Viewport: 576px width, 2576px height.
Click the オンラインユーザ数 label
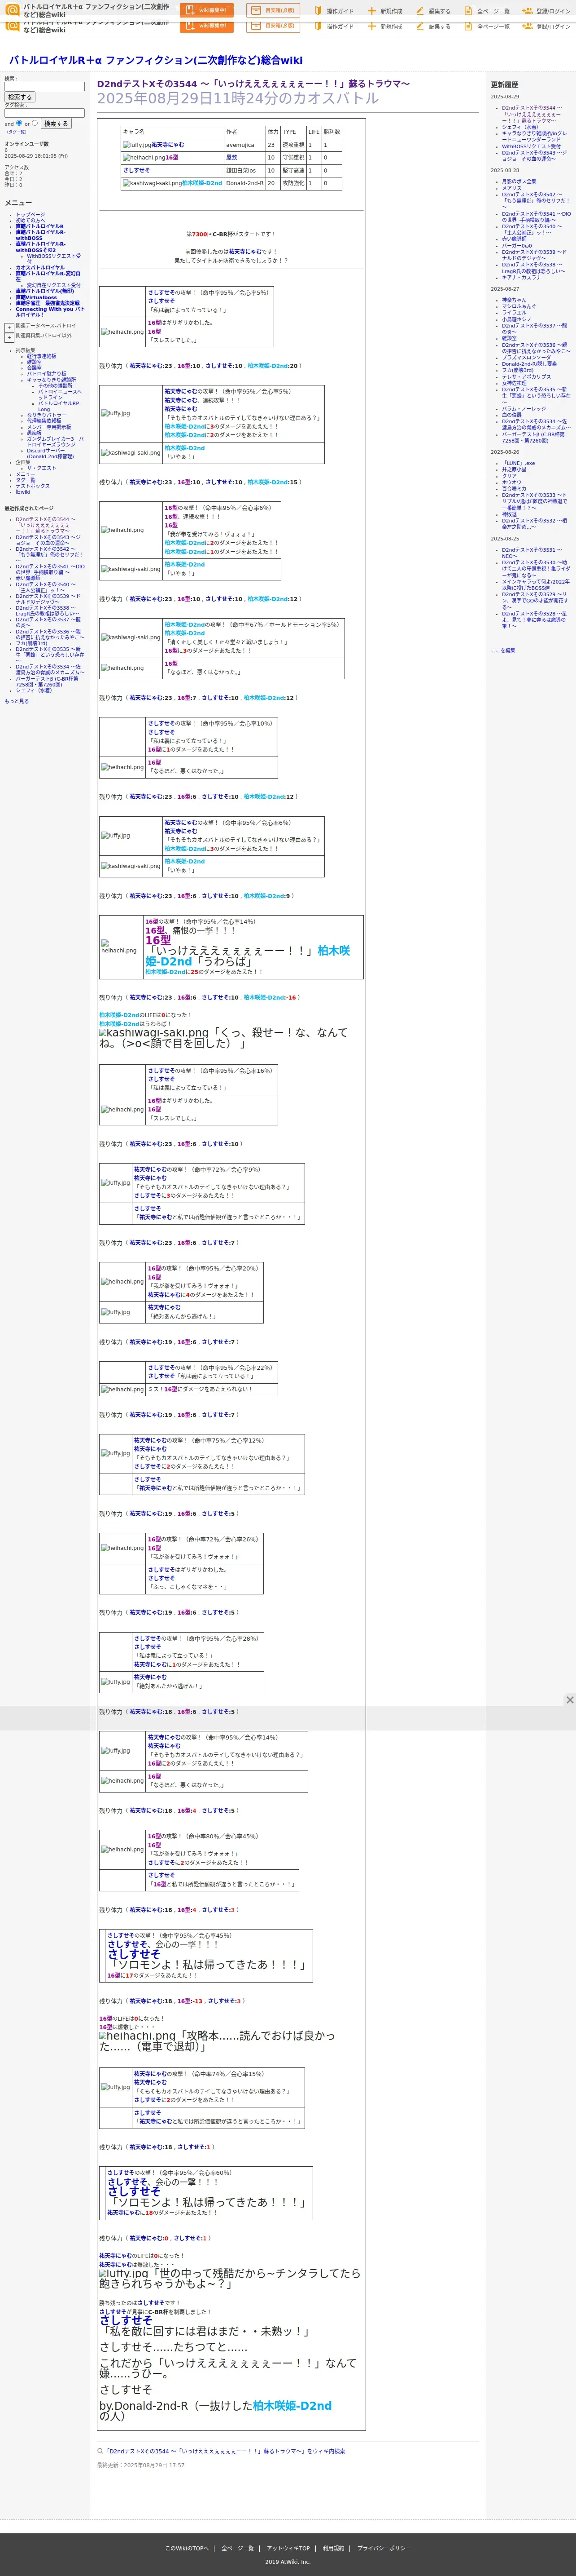click(x=26, y=144)
